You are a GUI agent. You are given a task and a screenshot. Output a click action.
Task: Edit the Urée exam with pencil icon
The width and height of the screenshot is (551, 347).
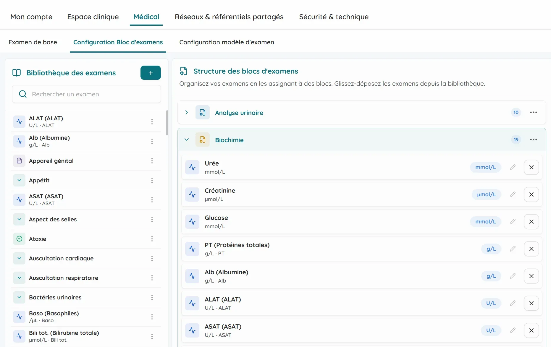[x=513, y=167]
